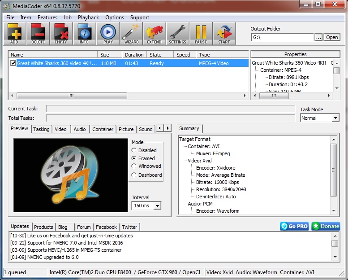Open the File menu
This screenshot has width=348, height=280.
coord(10,17)
